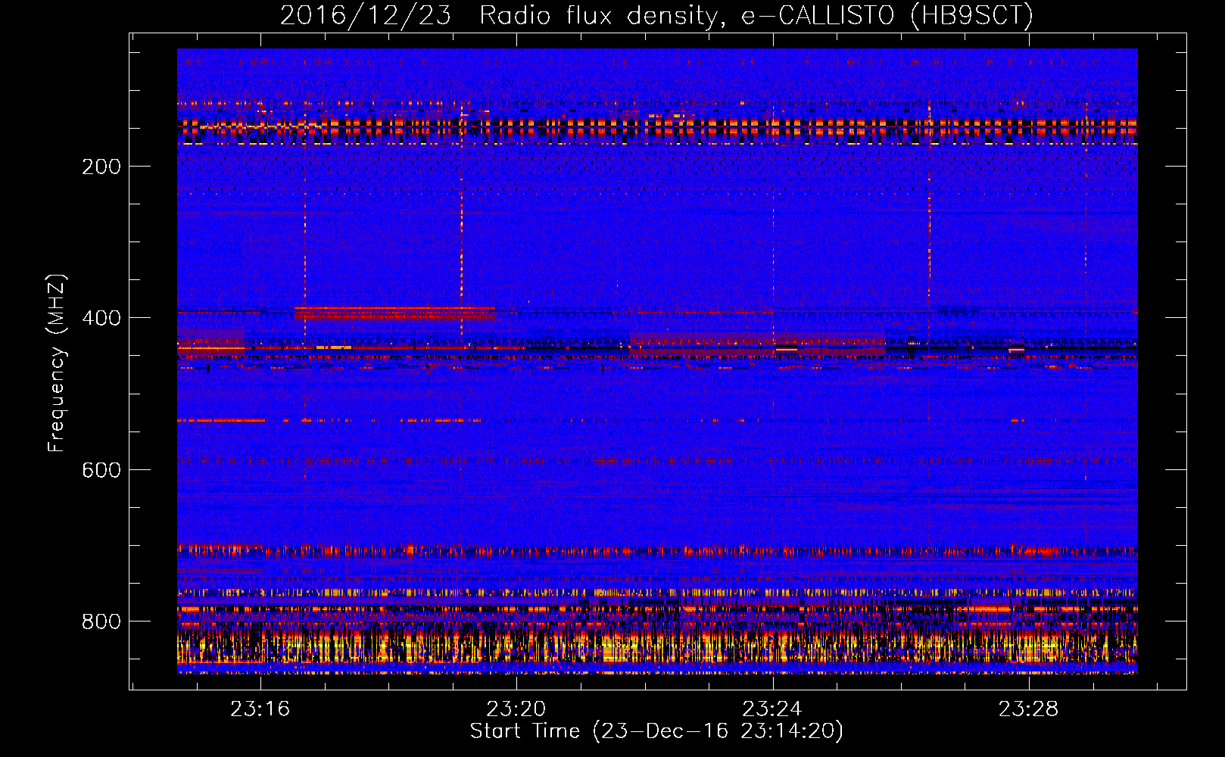Click the 'Start Time (23-Dec-16 23:14:20)' axis label

point(656,731)
